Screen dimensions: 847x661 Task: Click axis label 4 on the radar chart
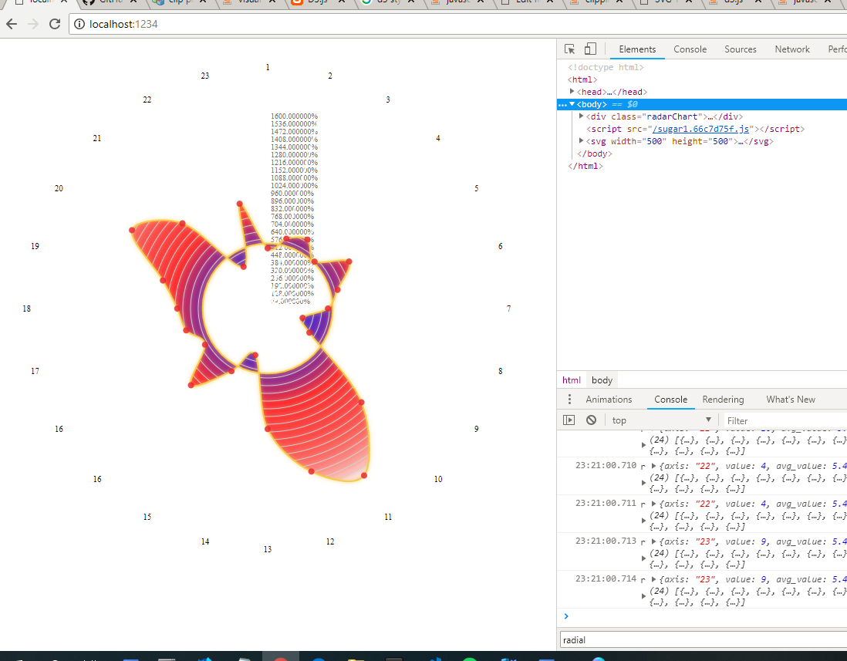[438, 139]
